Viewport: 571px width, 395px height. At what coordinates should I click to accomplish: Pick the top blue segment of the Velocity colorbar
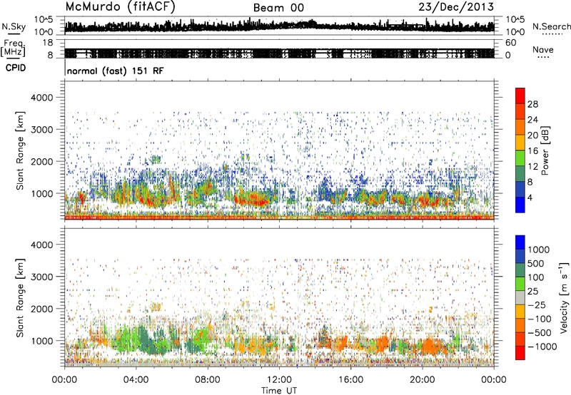point(520,242)
